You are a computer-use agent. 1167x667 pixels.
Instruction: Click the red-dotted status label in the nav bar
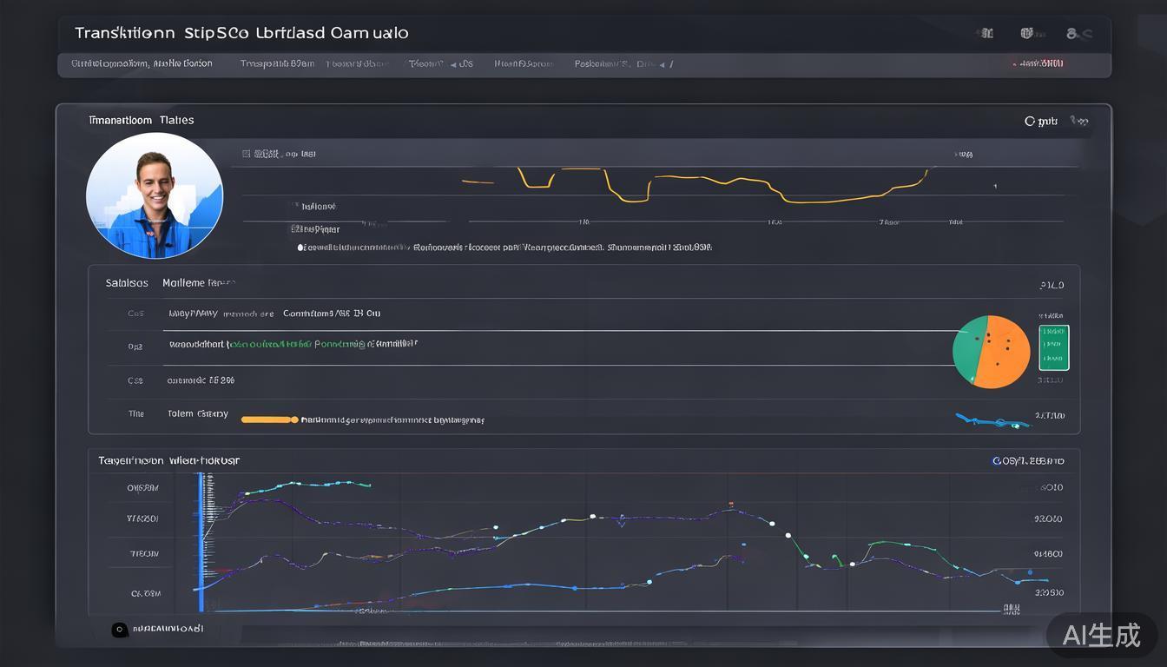(1038, 63)
